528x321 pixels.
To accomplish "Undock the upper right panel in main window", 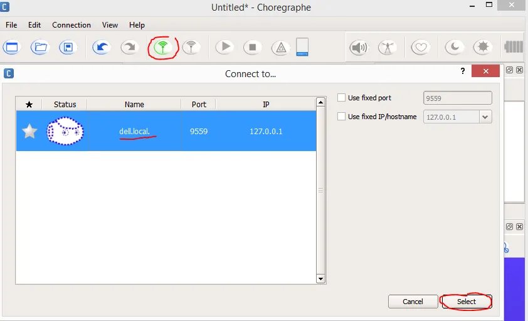I will [509, 70].
